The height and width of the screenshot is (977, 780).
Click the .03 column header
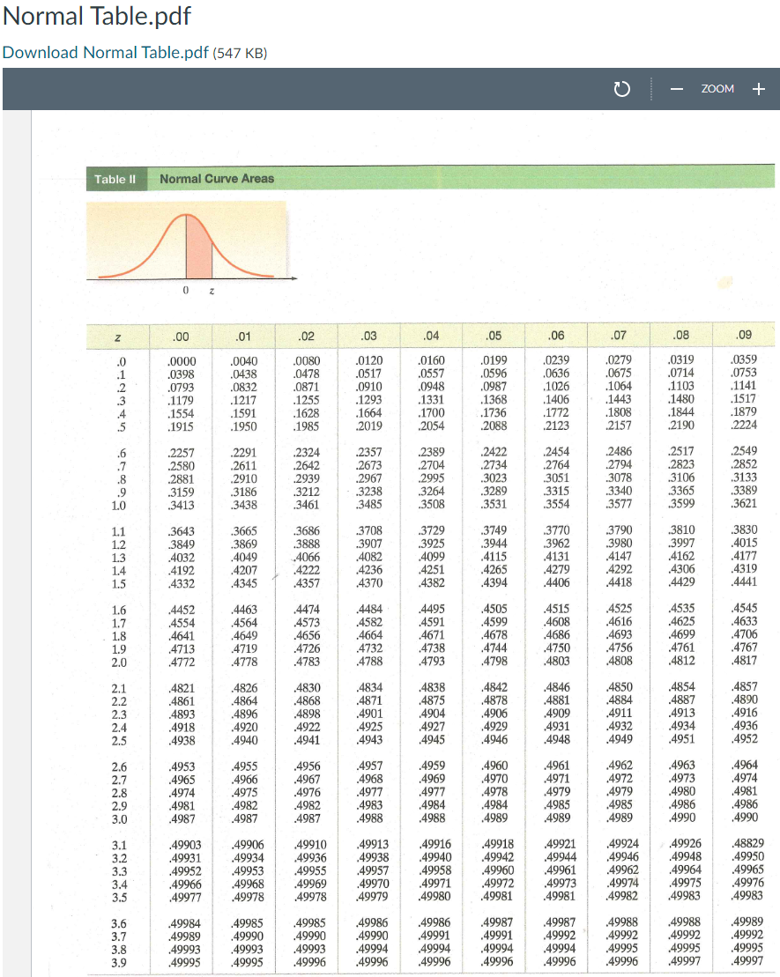point(368,337)
